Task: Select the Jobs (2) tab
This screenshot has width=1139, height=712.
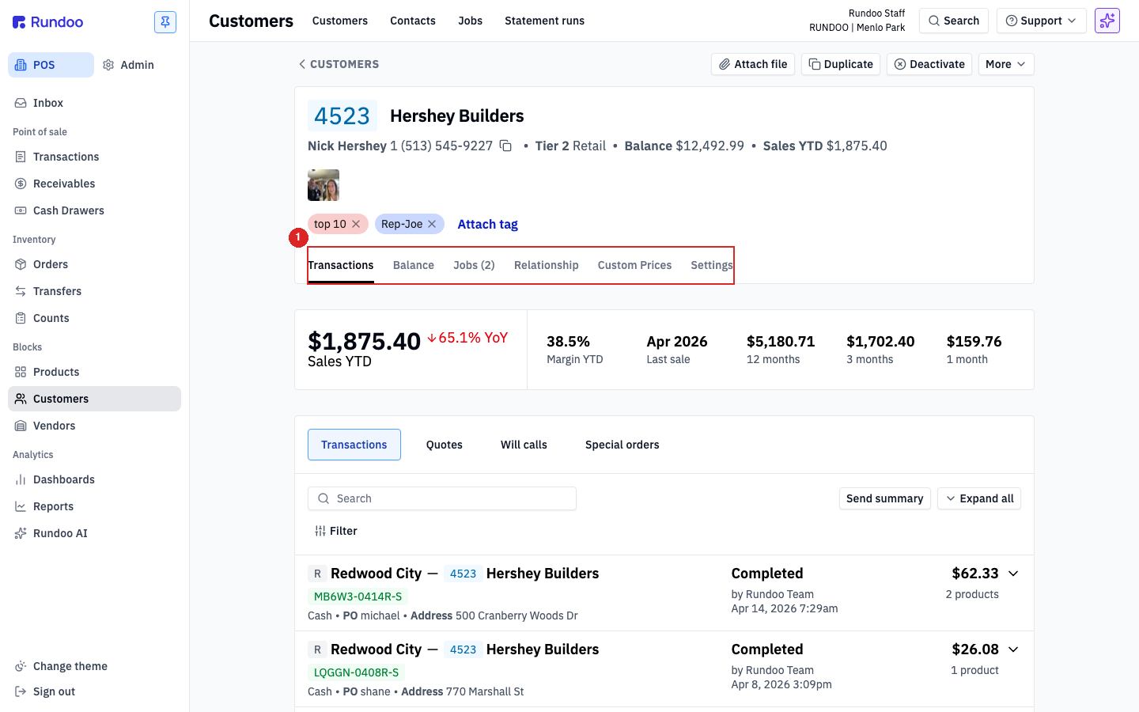Action: pyautogui.click(x=474, y=265)
